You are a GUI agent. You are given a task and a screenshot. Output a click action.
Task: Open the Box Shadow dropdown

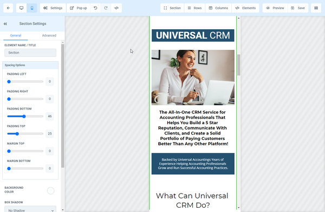click(30, 209)
